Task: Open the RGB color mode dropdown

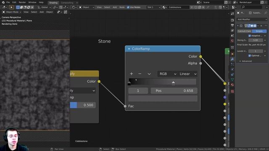Action: point(167,74)
